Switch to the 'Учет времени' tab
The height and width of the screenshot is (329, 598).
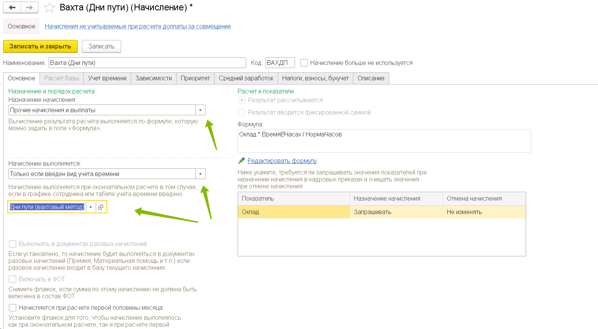coord(107,78)
